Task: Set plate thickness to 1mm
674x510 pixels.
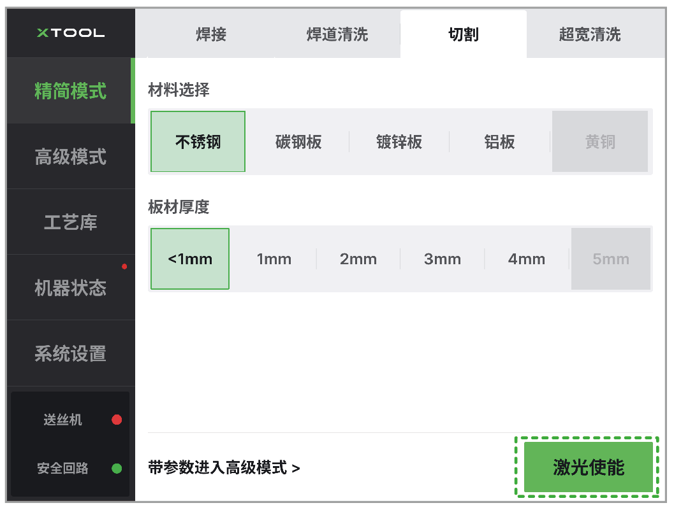Action: (274, 259)
